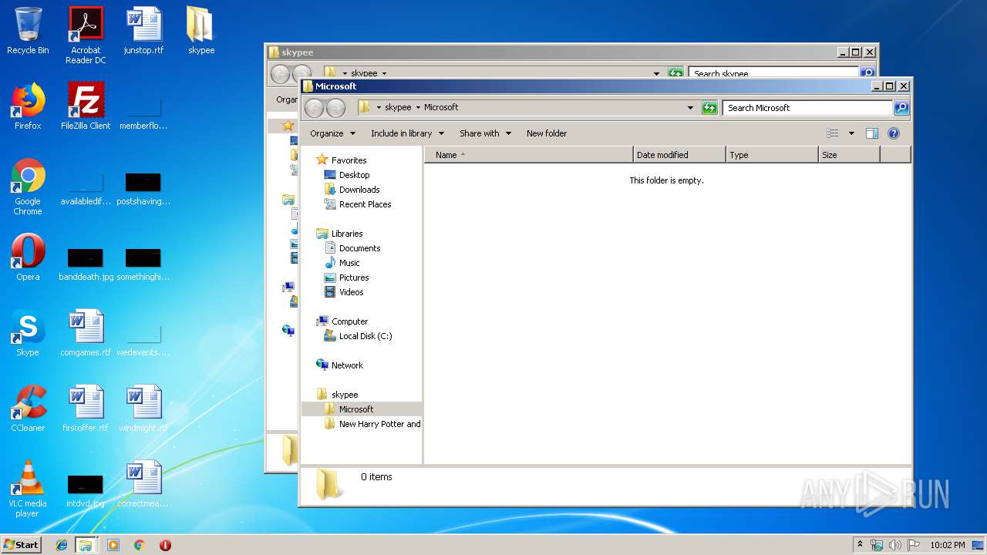The width and height of the screenshot is (987, 555).
Task: Click the Back arrow in Microsoft window
Action: pyautogui.click(x=314, y=108)
